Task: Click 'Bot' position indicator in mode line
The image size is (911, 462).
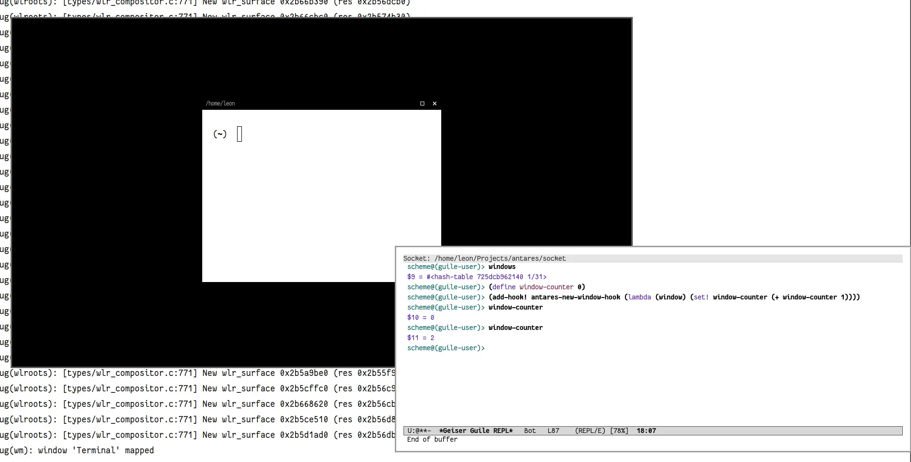Action: pyautogui.click(x=530, y=431)
